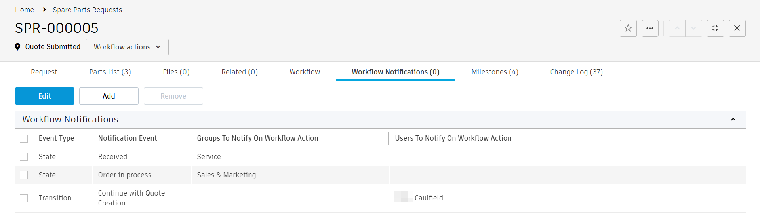760x213 pixels.
Task: Collapse the Workflow Notifications section
Action: point(733,120)
